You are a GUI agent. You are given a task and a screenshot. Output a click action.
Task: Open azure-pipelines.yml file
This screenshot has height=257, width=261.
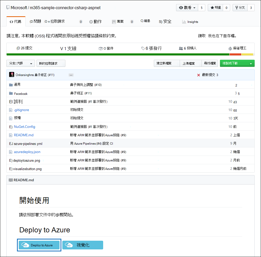[28, 144]
